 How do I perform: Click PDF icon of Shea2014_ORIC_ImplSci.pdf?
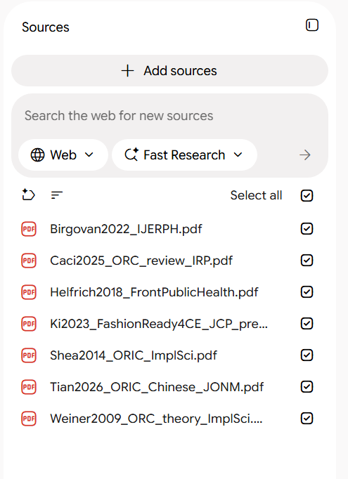coord(29,355)
